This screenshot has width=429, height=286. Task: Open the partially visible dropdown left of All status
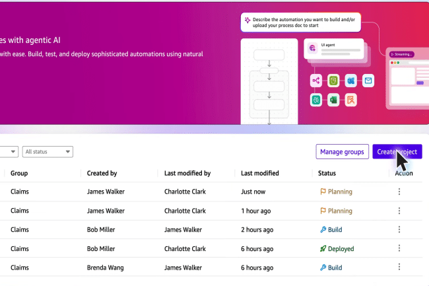(x=9, y=152)
